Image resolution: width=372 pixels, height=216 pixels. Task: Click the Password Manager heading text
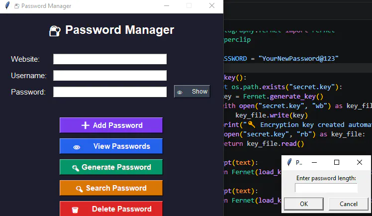click(119, 30)
